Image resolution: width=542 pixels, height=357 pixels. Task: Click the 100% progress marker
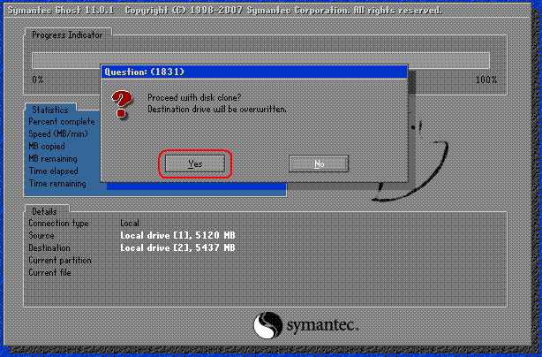tap(486, 80)
